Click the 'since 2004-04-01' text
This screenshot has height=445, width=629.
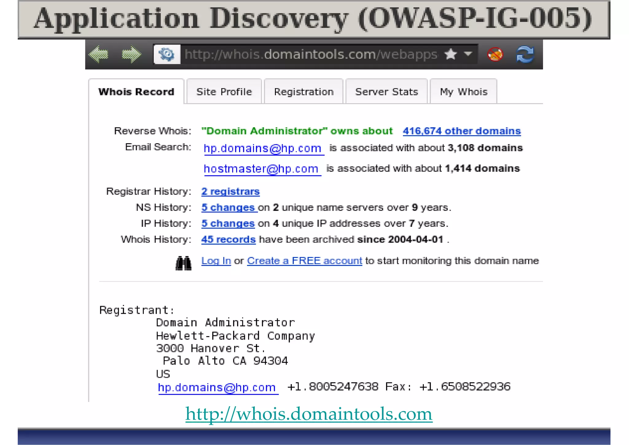pyautogui.click(x=400, y=239)
